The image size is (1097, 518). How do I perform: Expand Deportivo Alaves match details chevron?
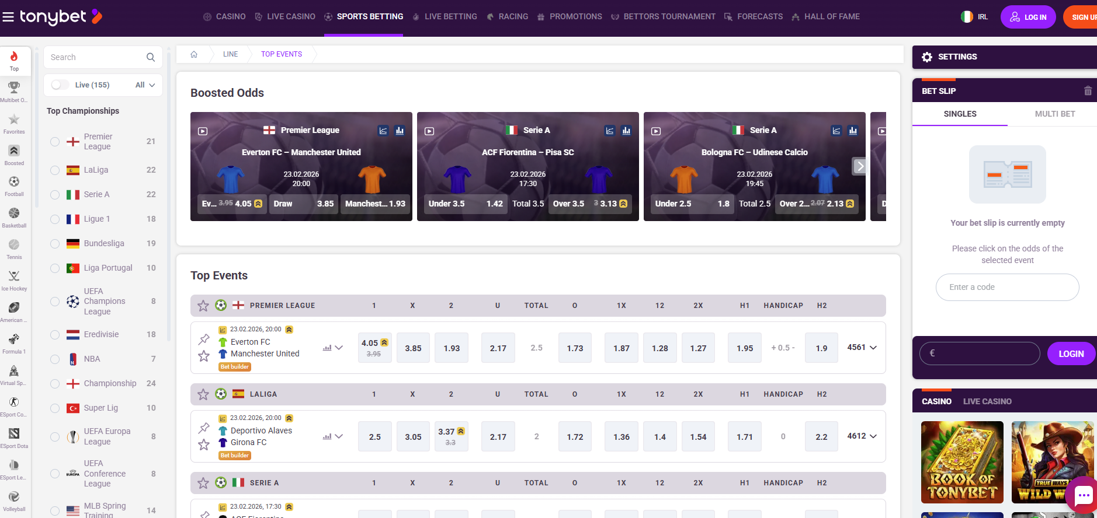tap(339, 436)
